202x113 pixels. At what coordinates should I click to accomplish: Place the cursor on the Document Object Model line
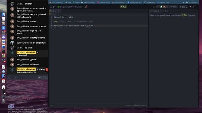pos(63,17)
